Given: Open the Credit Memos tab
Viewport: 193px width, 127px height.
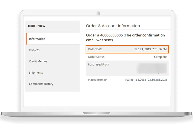Looking at the screenshot, I should [38, 62].
